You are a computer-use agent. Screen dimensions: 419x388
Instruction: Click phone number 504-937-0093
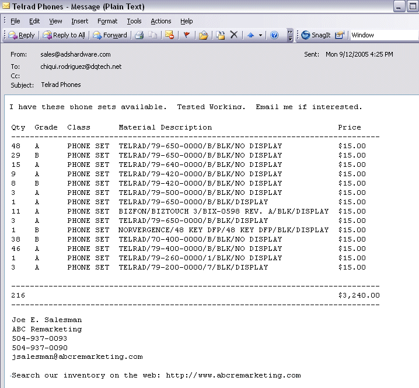click(40, 338)
